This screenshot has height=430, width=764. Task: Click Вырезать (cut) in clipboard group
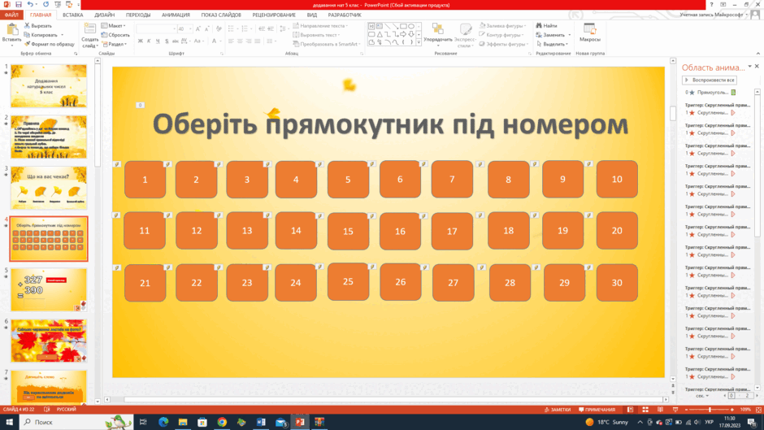point(38,25)
